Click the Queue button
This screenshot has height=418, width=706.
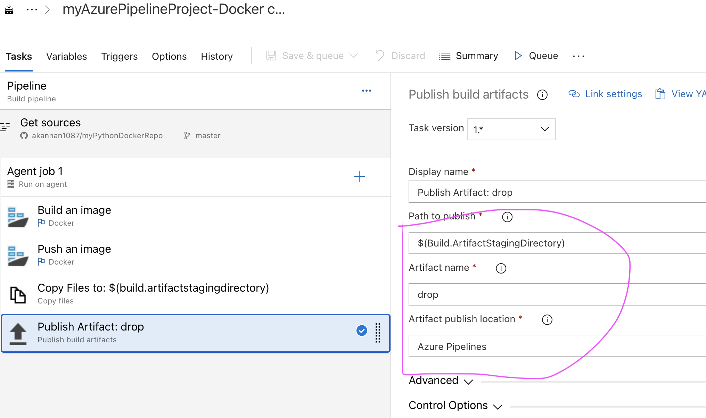point(536,56)
